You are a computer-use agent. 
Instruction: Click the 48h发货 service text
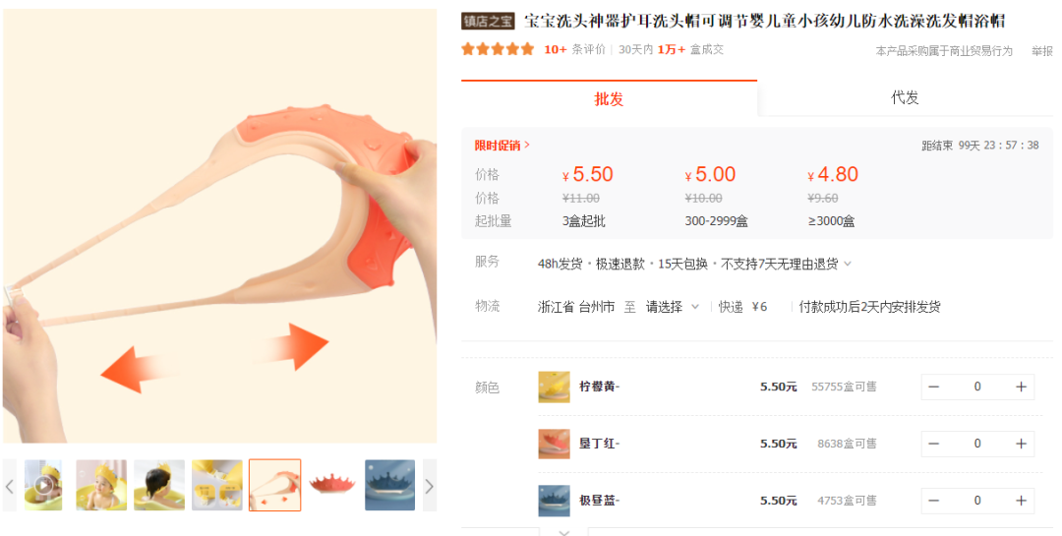click(560, 264)
